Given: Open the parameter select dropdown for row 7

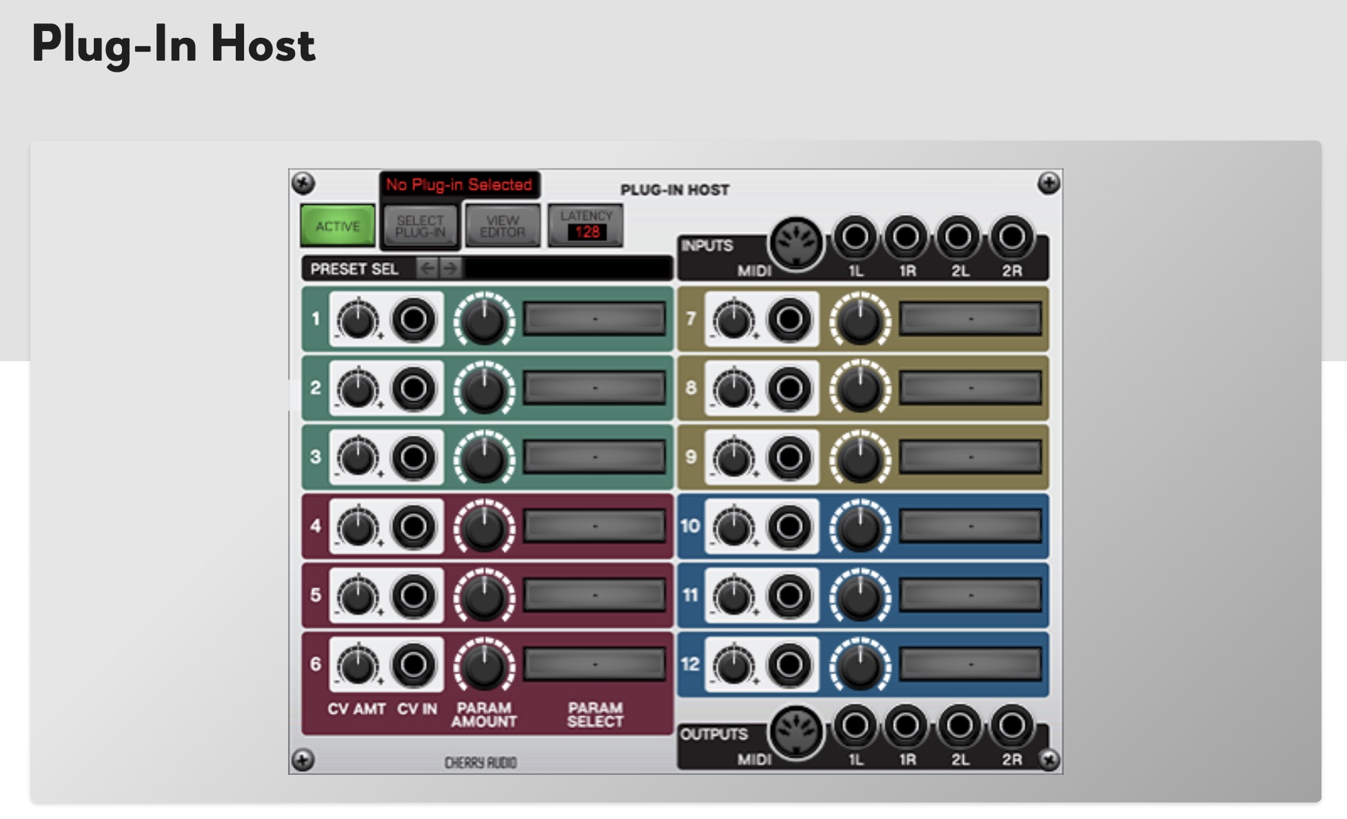Looking at the screenshot, I should [971, 319].
